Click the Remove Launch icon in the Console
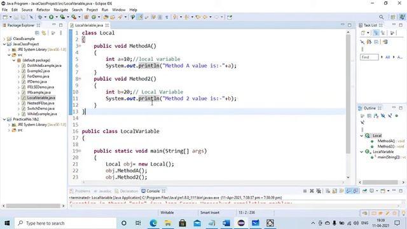Image resolution: width=407 pixels, height=229 pixels. 312,191
